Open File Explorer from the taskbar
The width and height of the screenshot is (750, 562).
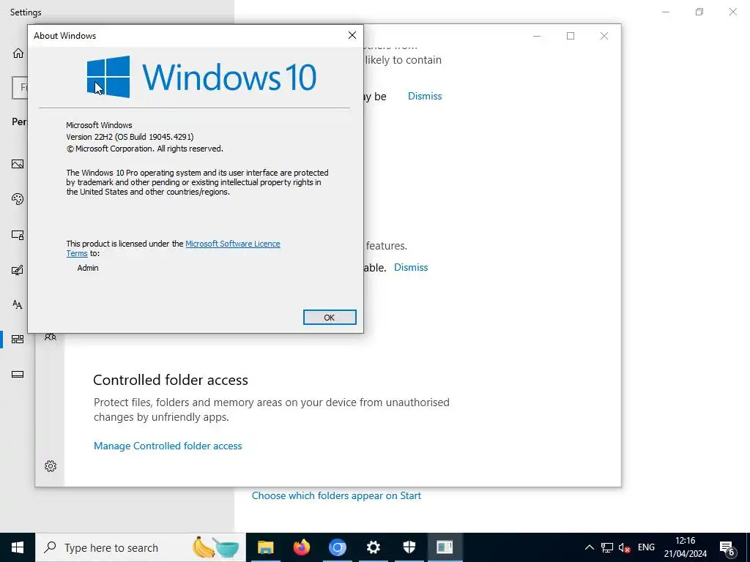(x=265, y=547)
